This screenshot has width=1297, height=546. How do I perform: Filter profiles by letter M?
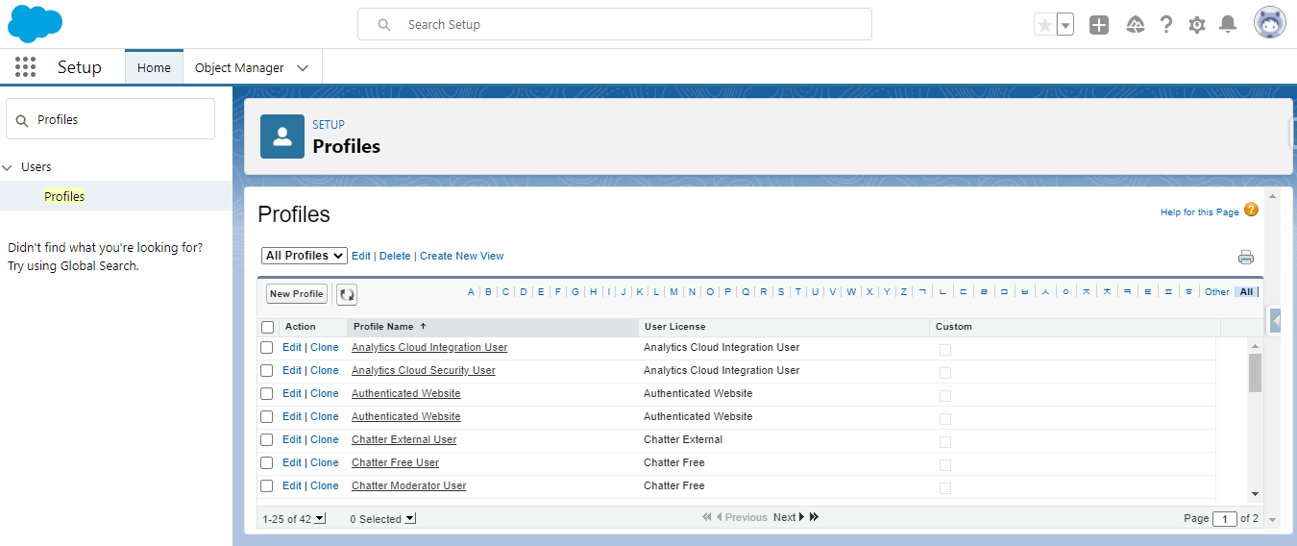(x=674, y=292)
